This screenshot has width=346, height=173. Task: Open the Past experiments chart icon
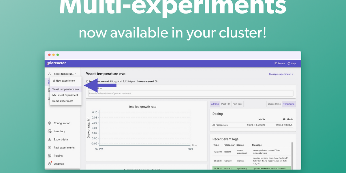[49, 147]
